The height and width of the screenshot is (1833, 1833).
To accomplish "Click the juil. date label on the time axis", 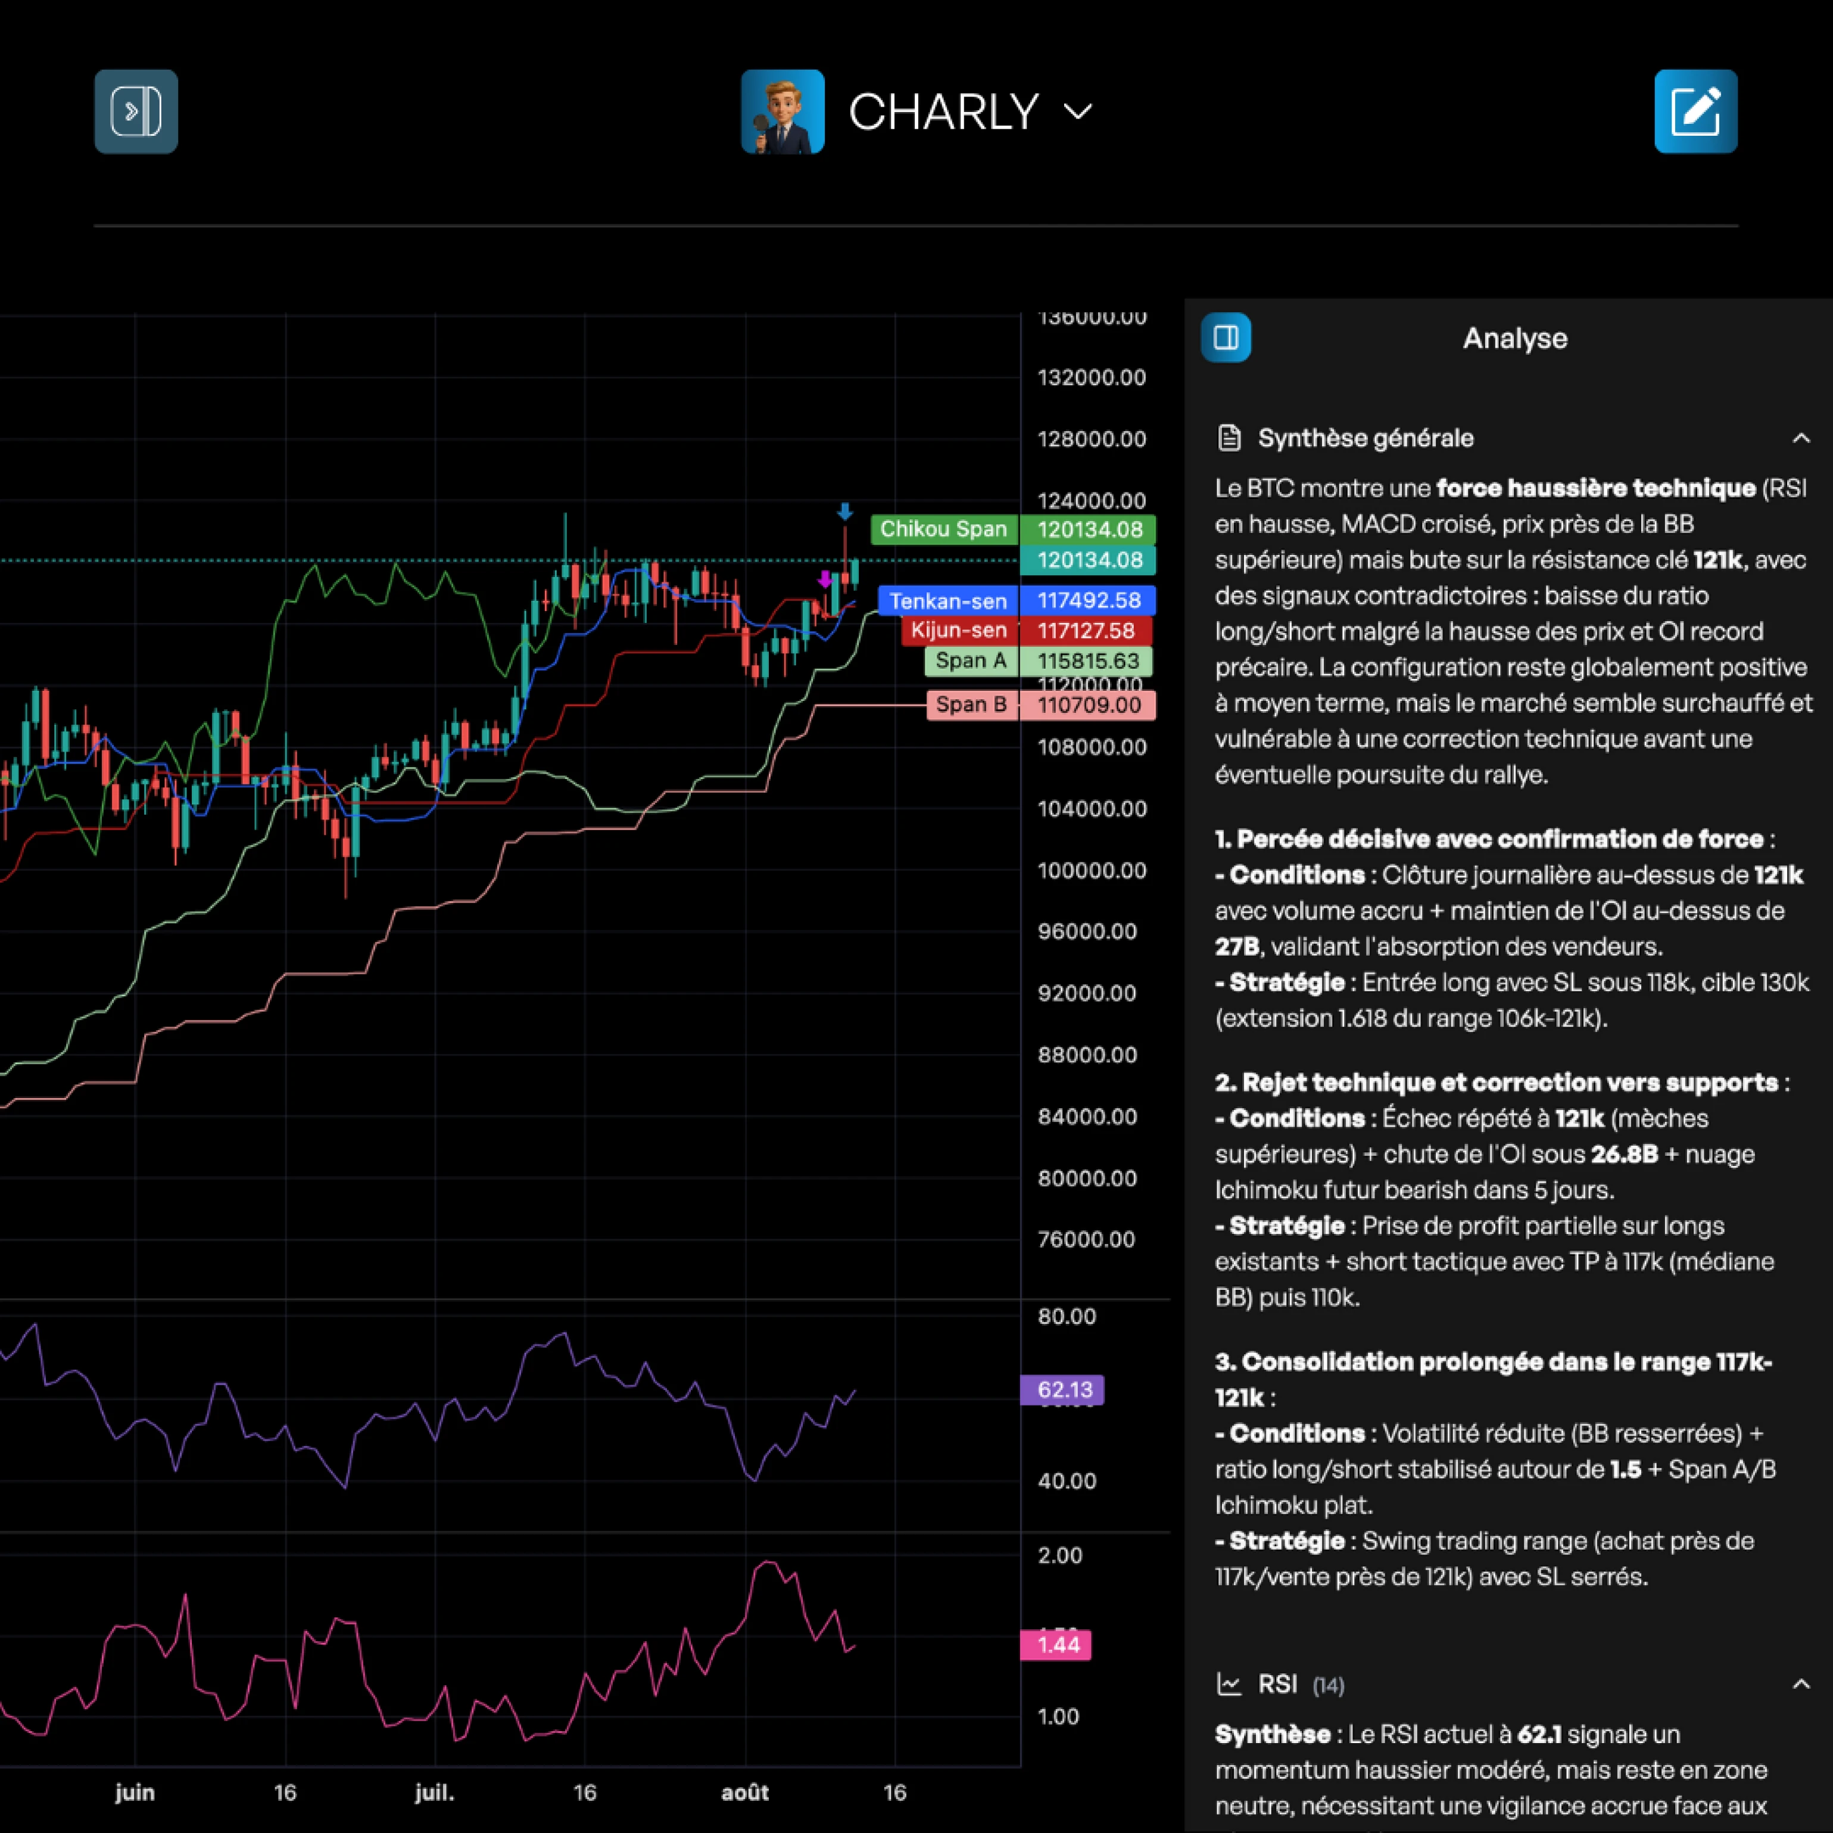I will tap(435, 1792).
